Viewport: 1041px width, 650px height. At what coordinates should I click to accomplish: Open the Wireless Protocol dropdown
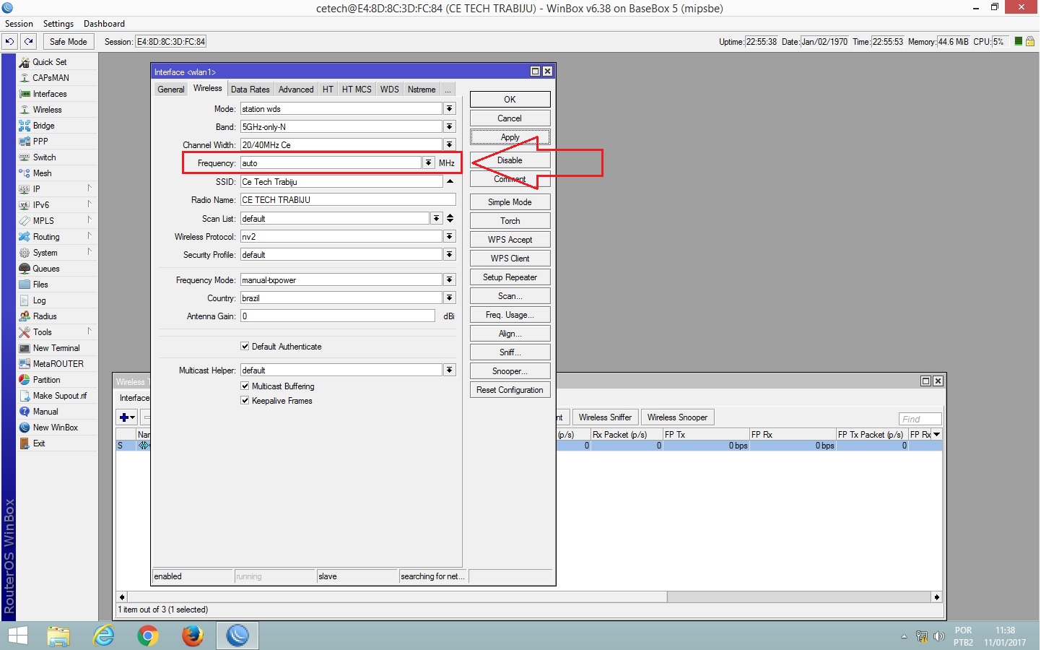(450, 237)
